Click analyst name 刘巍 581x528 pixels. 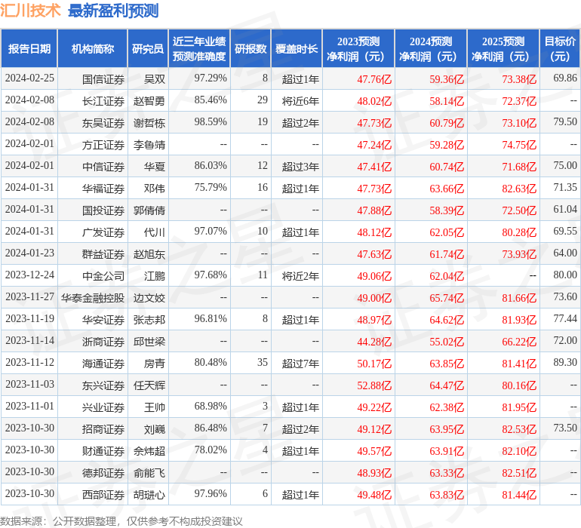tap(155, 428)
